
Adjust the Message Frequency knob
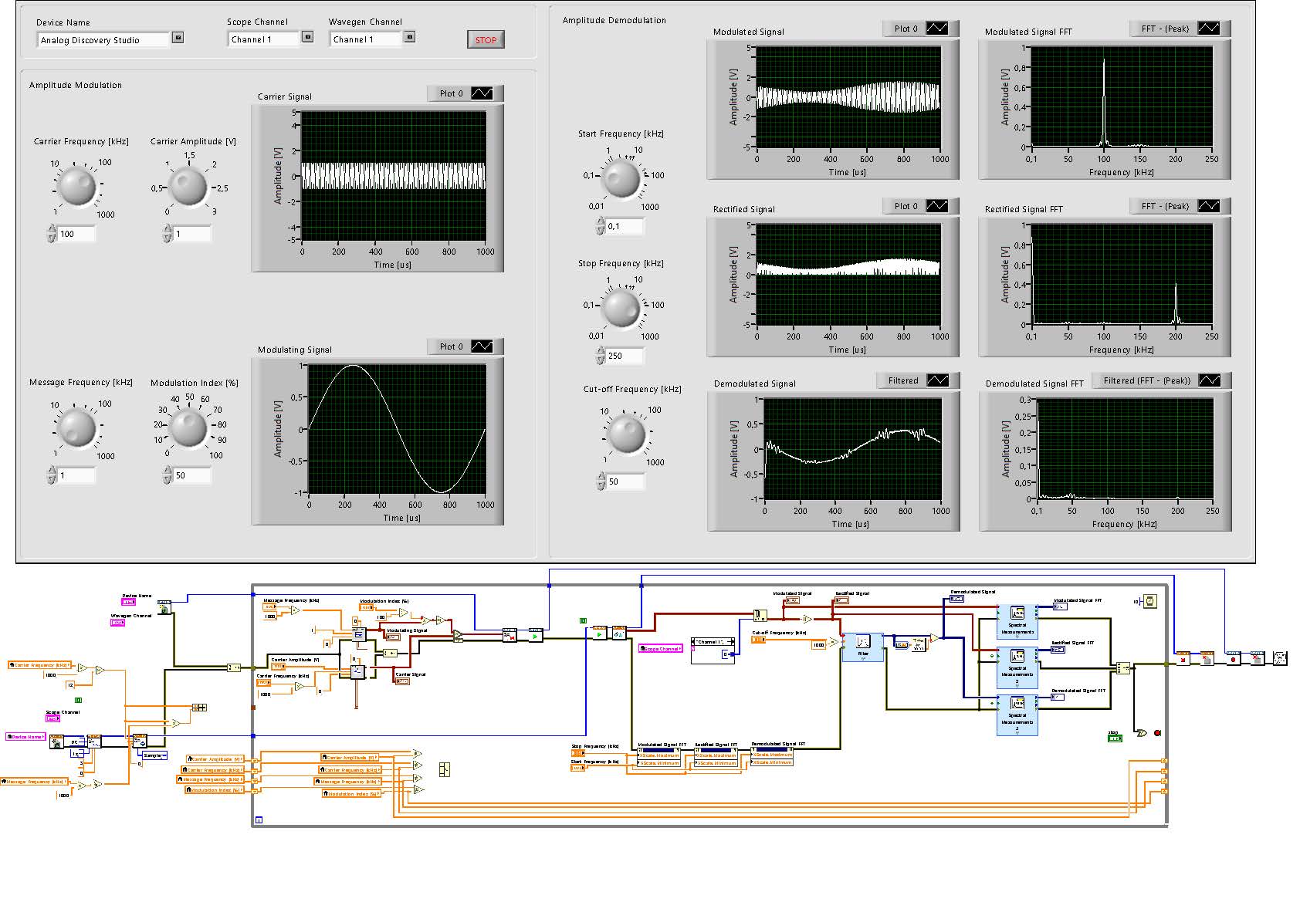(77, 428)
